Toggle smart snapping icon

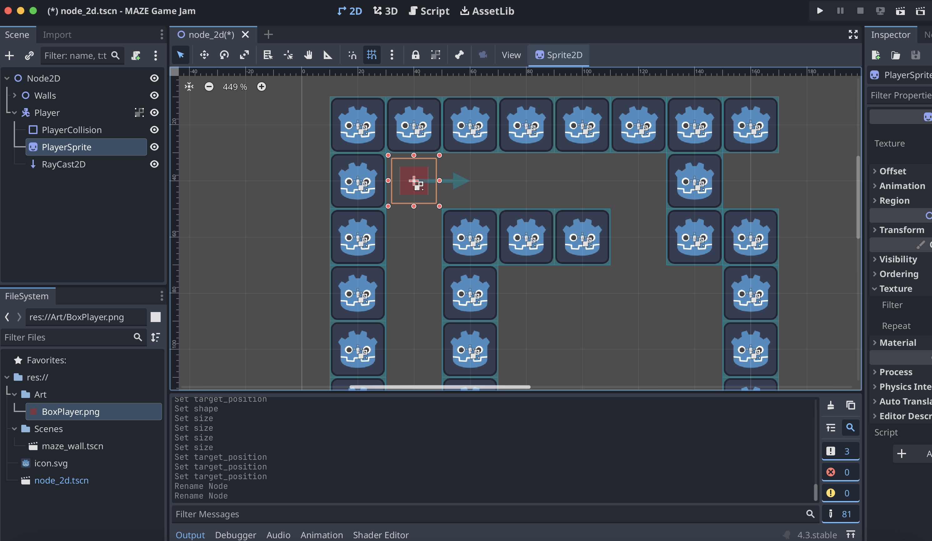[x=352, y=55]
